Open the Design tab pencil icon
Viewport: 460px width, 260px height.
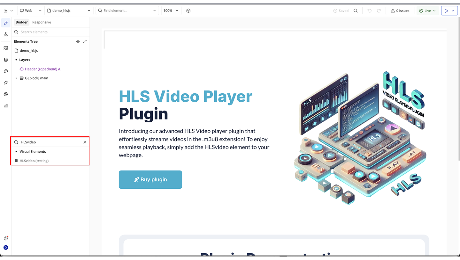[6, 23]
